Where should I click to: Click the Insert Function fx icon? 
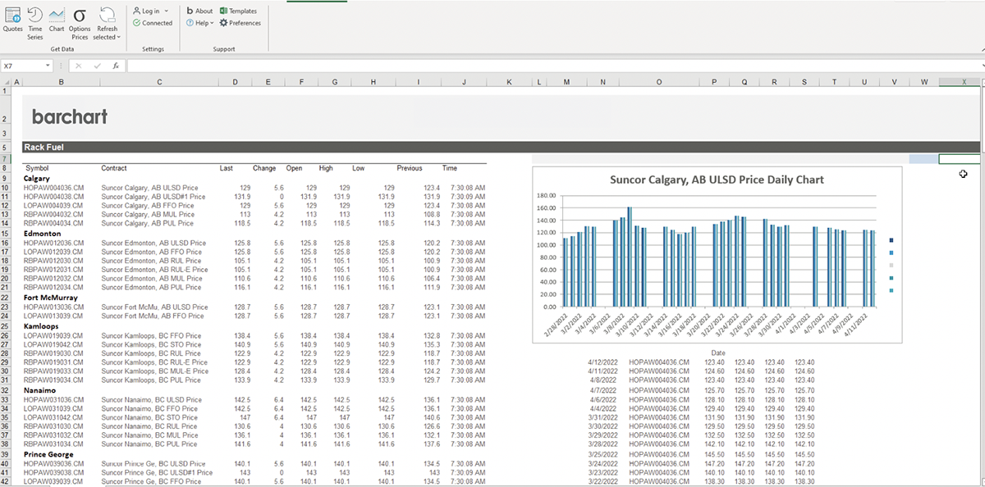click(x=116, y=66)
